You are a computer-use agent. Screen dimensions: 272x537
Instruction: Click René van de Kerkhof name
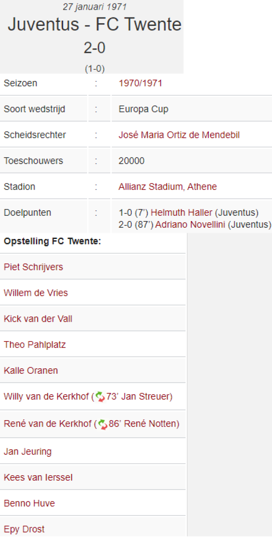pos(47,424)
